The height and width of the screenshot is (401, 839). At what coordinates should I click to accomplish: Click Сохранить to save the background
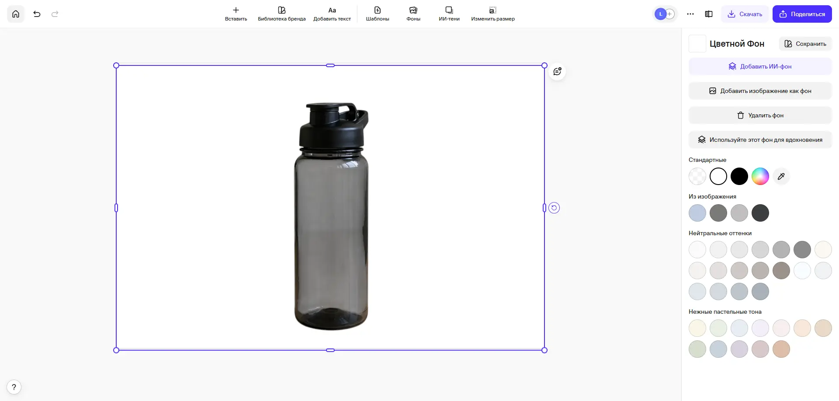pos(805,44)
